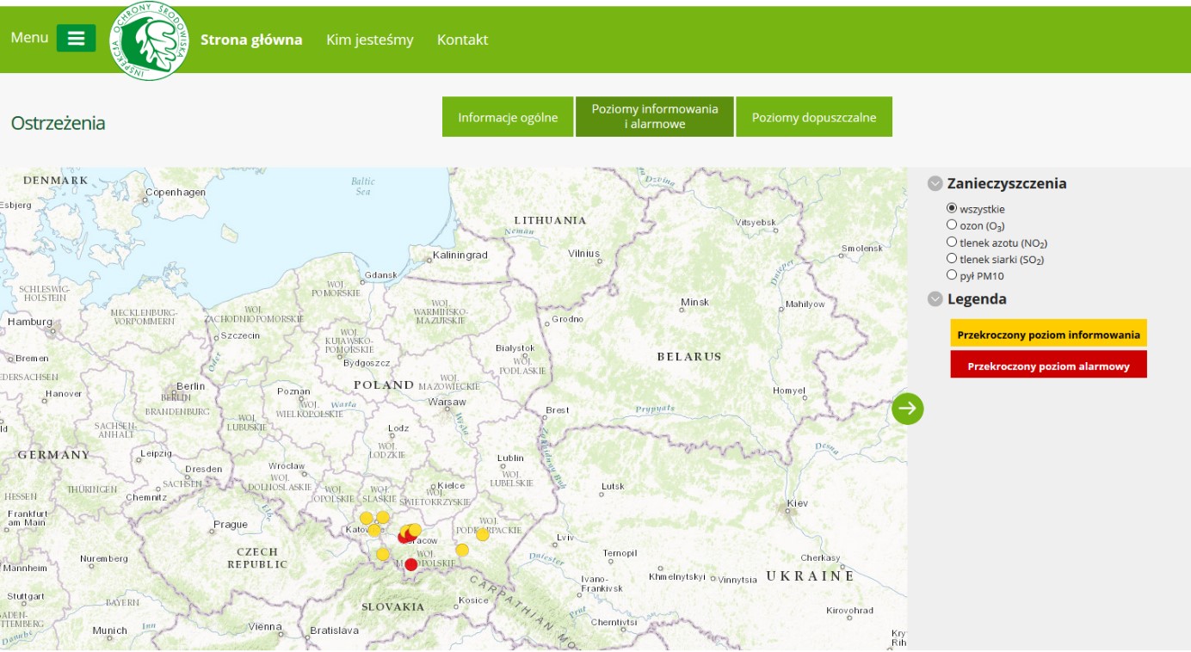Choose the pył PM10 radio option
Screen dimensions: 1191x652
coord(952,275)
